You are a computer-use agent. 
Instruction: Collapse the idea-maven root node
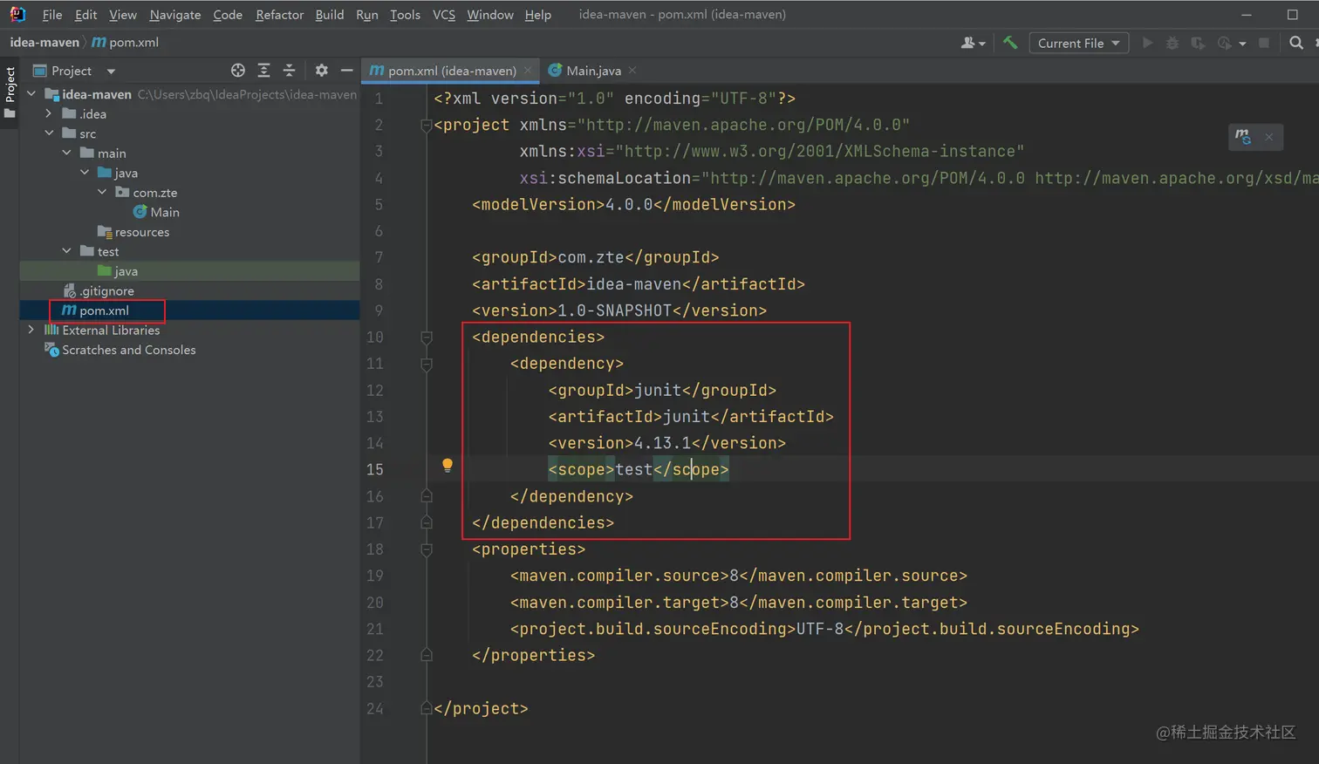tap(31, 94)
